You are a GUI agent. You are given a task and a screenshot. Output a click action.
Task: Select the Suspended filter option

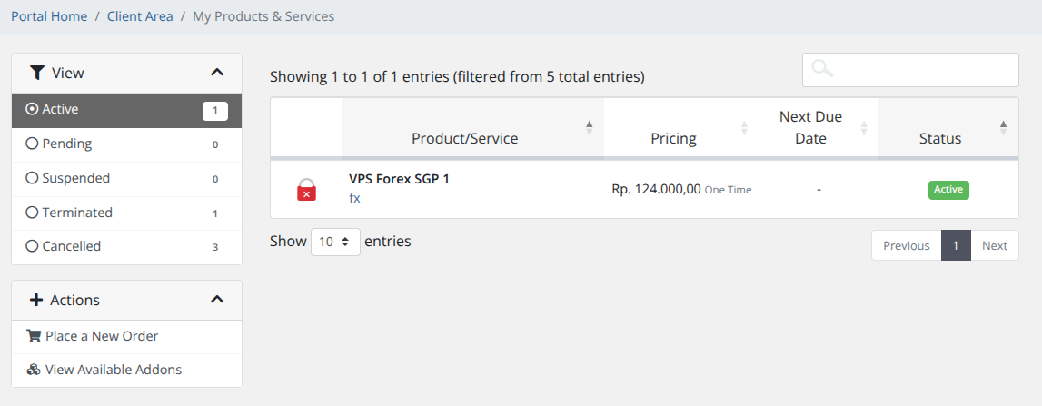tap(32, 178)
